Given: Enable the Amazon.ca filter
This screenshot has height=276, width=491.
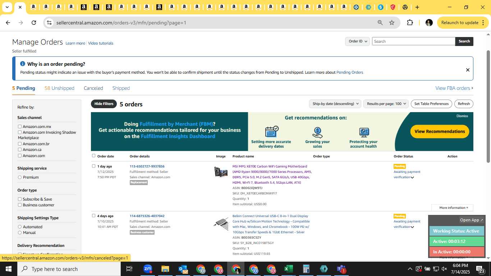Looking at the screenshot, I should (x=20, y=149).
